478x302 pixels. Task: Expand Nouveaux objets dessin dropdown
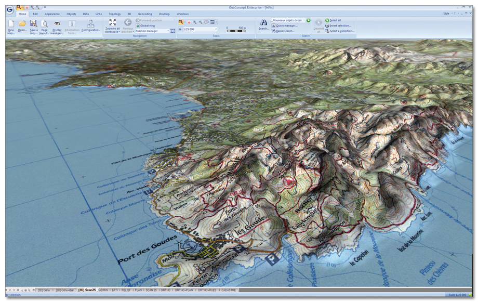[x=304, y=20]
